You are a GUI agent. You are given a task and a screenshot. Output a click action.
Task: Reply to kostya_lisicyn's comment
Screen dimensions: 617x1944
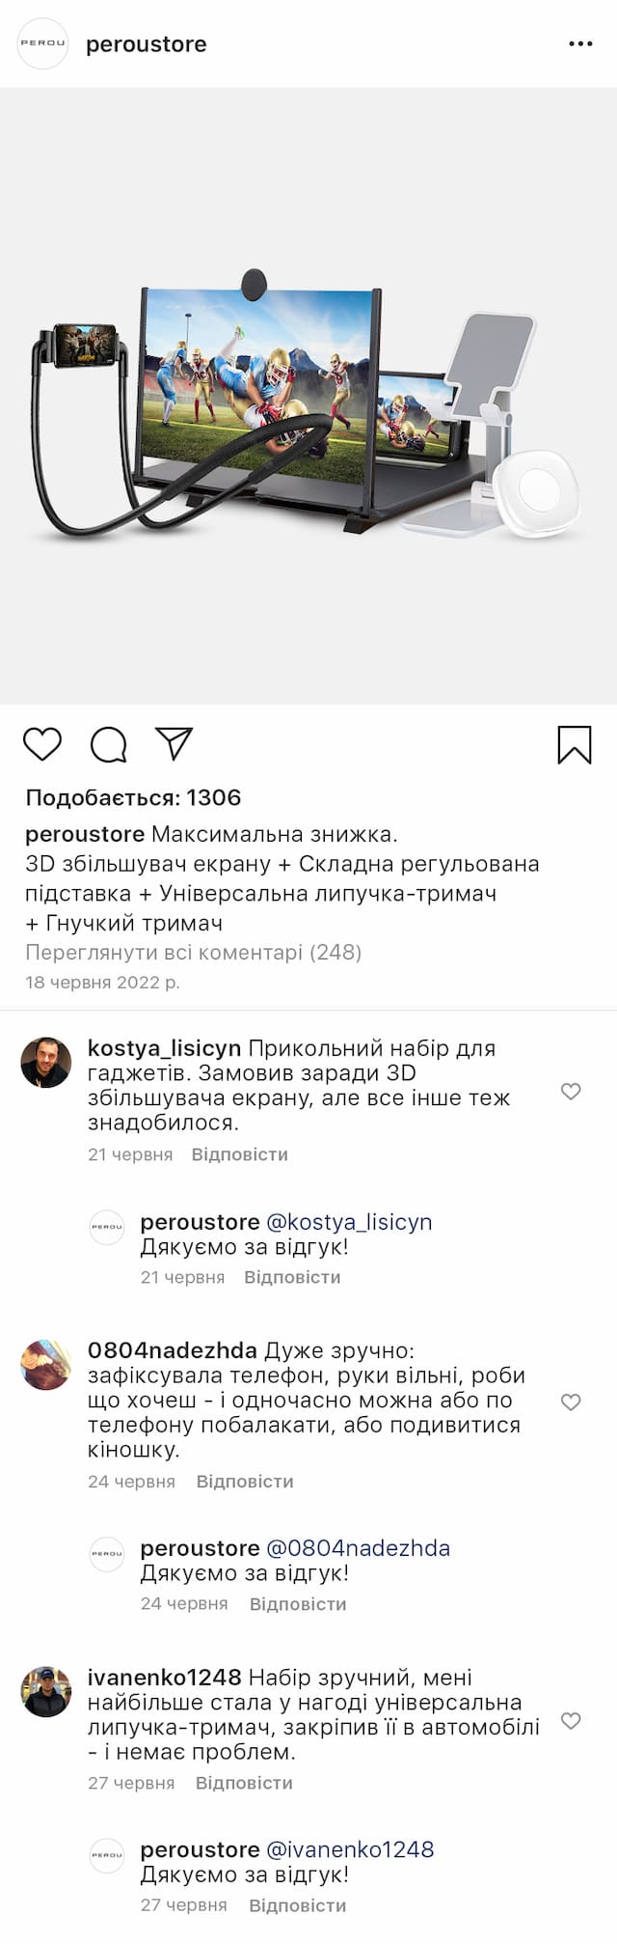pos(239,1154)
